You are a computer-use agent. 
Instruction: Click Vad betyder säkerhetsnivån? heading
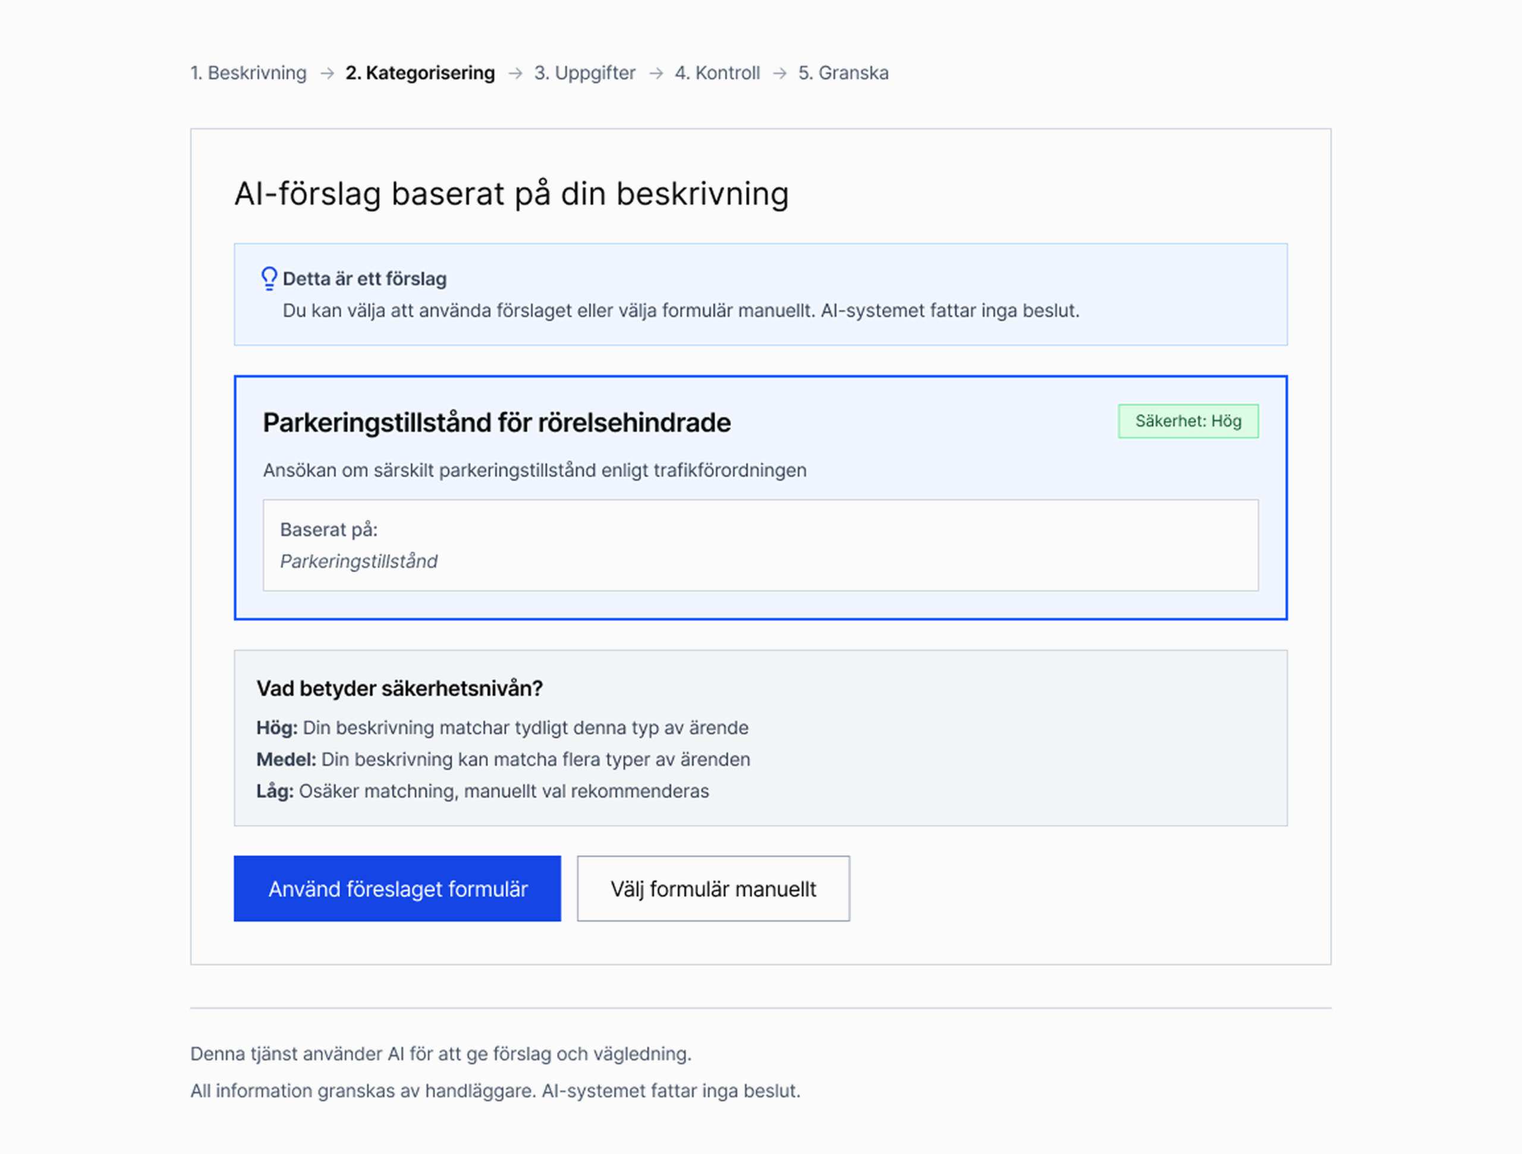click(x=399, y=688)
